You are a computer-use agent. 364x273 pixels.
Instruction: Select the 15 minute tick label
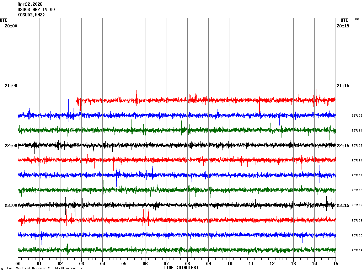tap(335, 264)
